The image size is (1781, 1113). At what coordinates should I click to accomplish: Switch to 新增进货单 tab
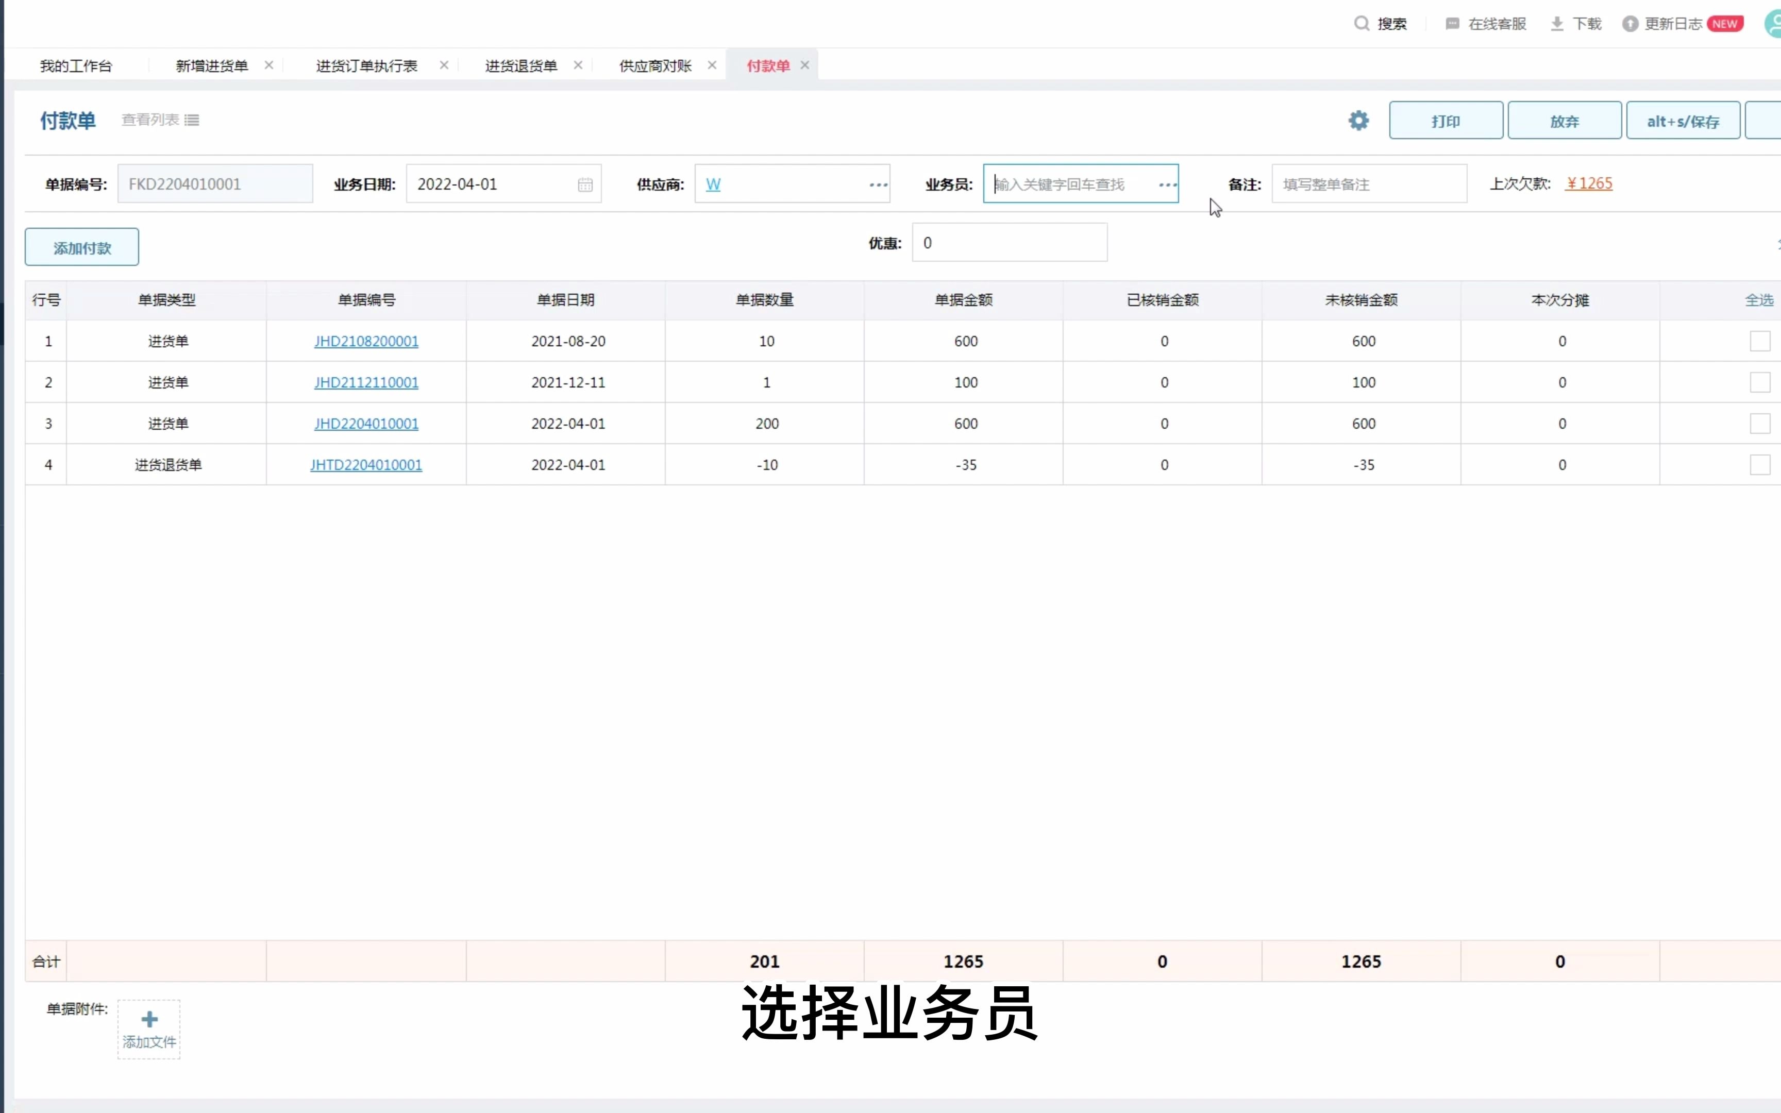tap(212, 65)
